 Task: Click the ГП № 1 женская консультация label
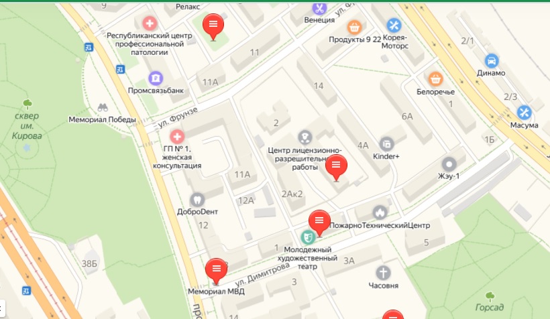tap(177, 157)
